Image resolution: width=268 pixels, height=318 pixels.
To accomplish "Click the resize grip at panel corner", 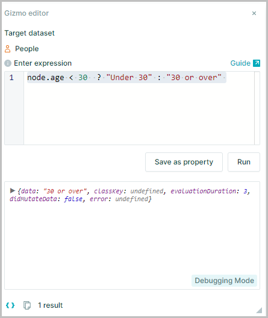I will 259,310.
